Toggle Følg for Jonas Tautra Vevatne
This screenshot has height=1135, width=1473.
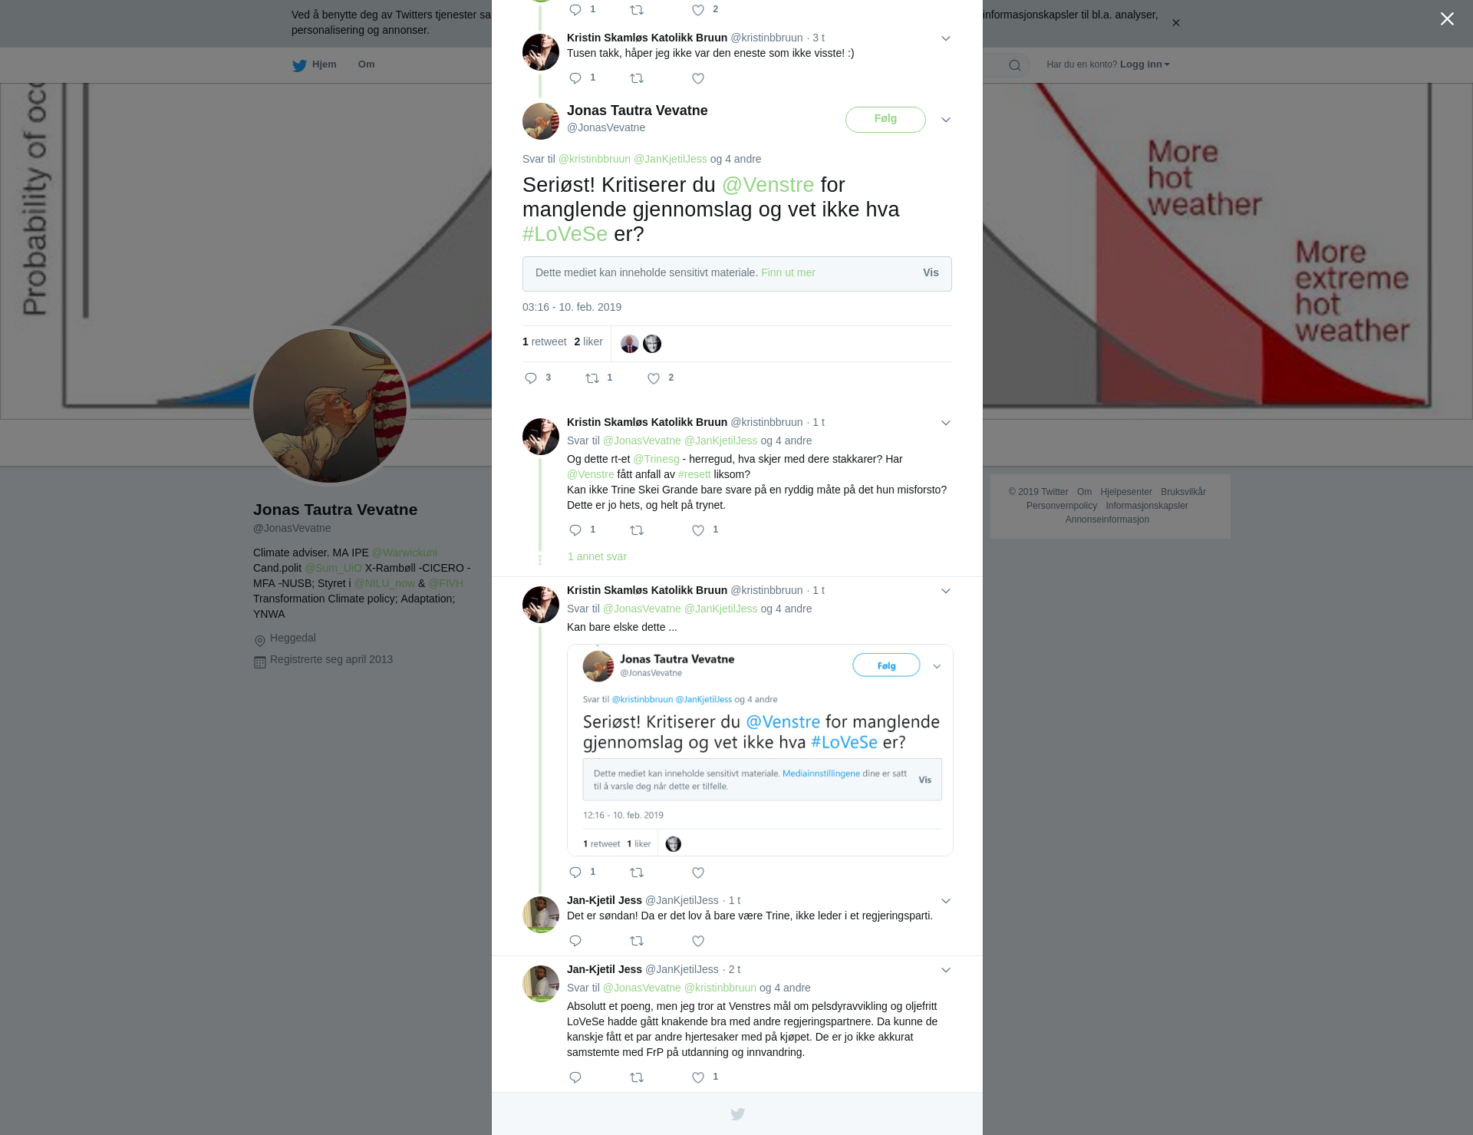click(885, 119)
